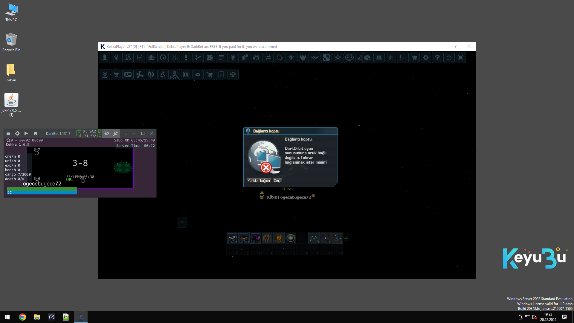
Task: Open the chat speech bubble icon
Action: (x=140, y=57)
